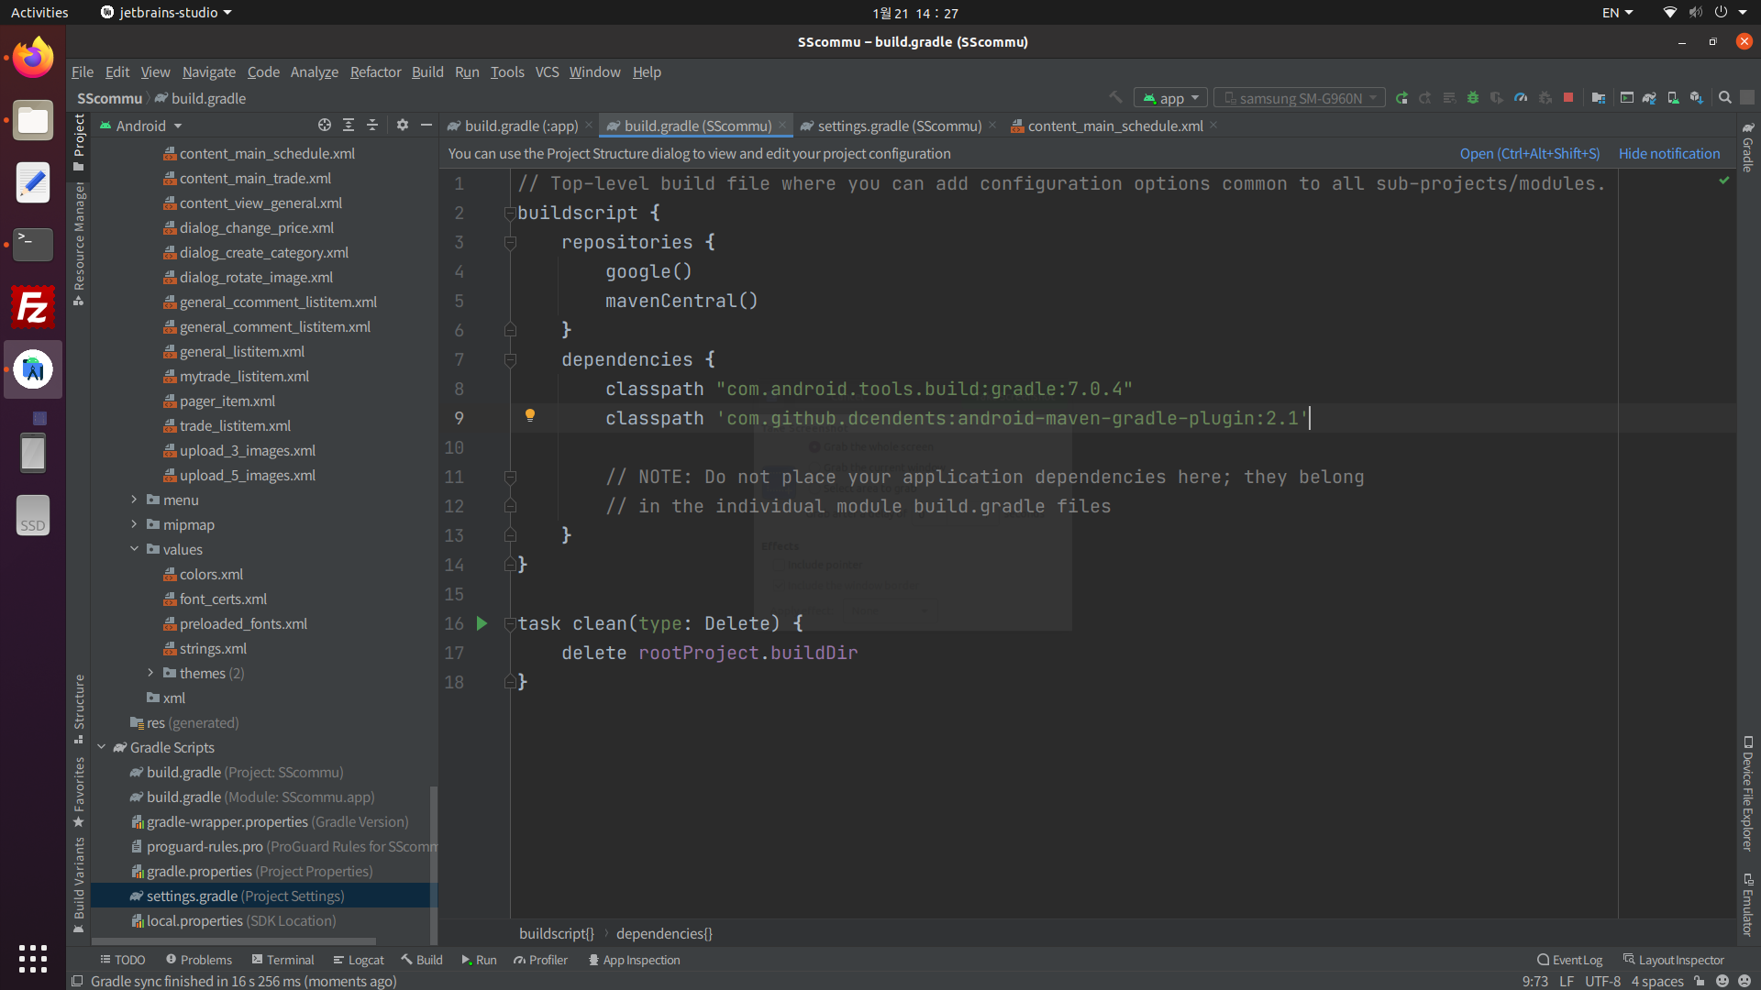Toggle the Build Variants panel

click(x=79, y=880)
